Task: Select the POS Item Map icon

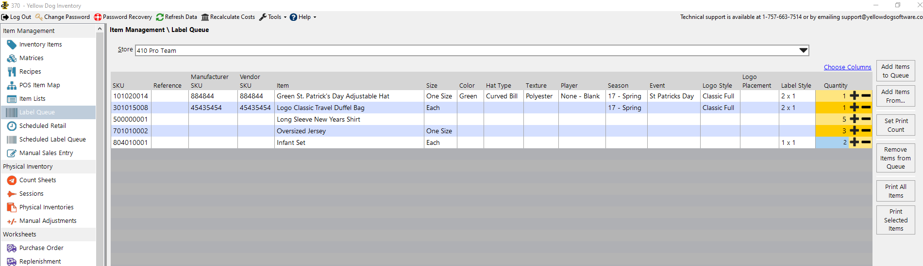Action: pos(12,85)
